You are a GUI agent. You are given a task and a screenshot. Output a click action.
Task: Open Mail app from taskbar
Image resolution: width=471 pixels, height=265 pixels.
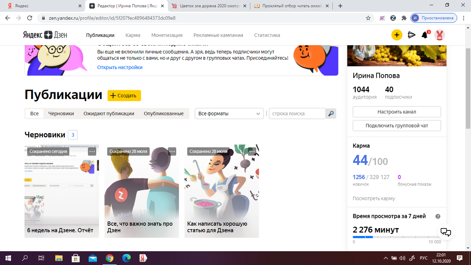(x=93, y=258)
